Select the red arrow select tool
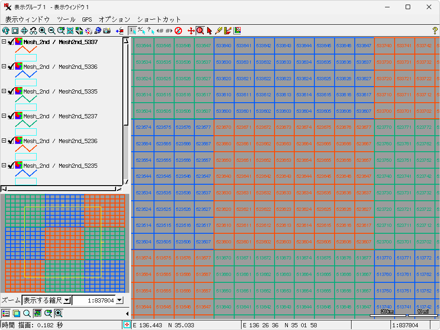The width and height of the screenshot is (440, 330). 209,31
